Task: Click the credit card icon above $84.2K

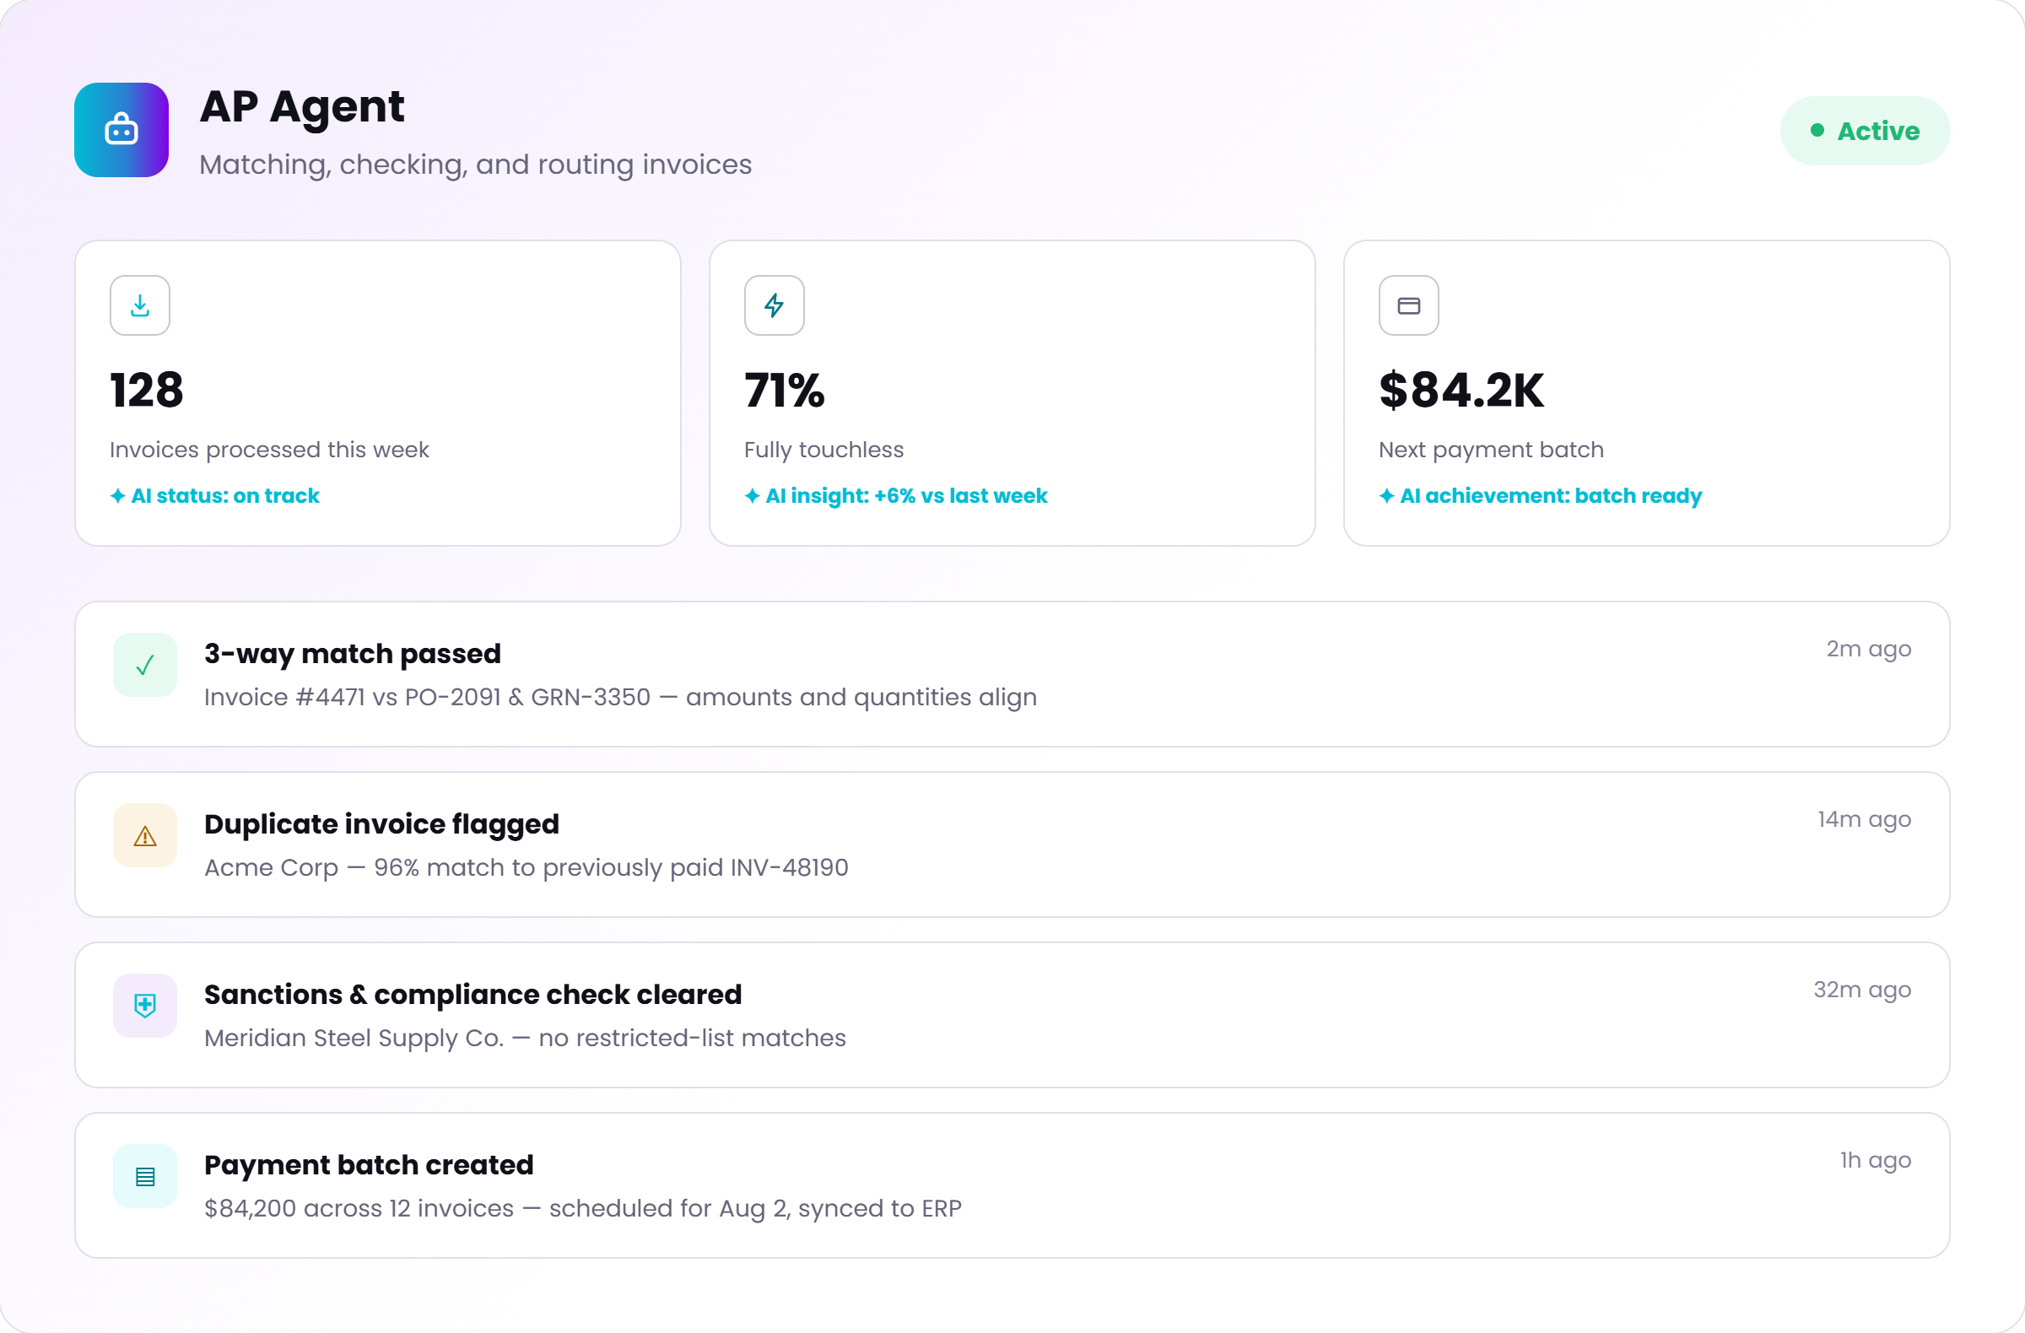Action: pos(1409,305)
